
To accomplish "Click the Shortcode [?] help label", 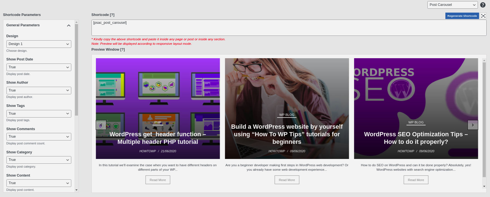I will click(x=103, y=15).
